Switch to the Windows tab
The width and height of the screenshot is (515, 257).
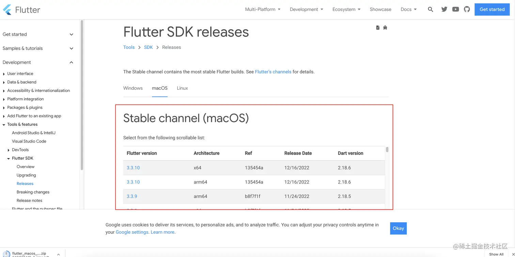(x=133, y=88)
